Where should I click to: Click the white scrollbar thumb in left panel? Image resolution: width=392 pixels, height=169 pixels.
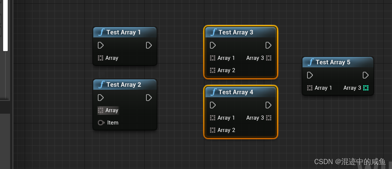coord(5,25)
